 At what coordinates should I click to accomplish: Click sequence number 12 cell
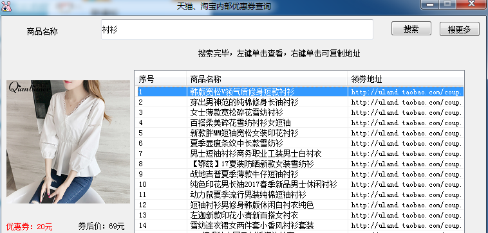(142, 205)
